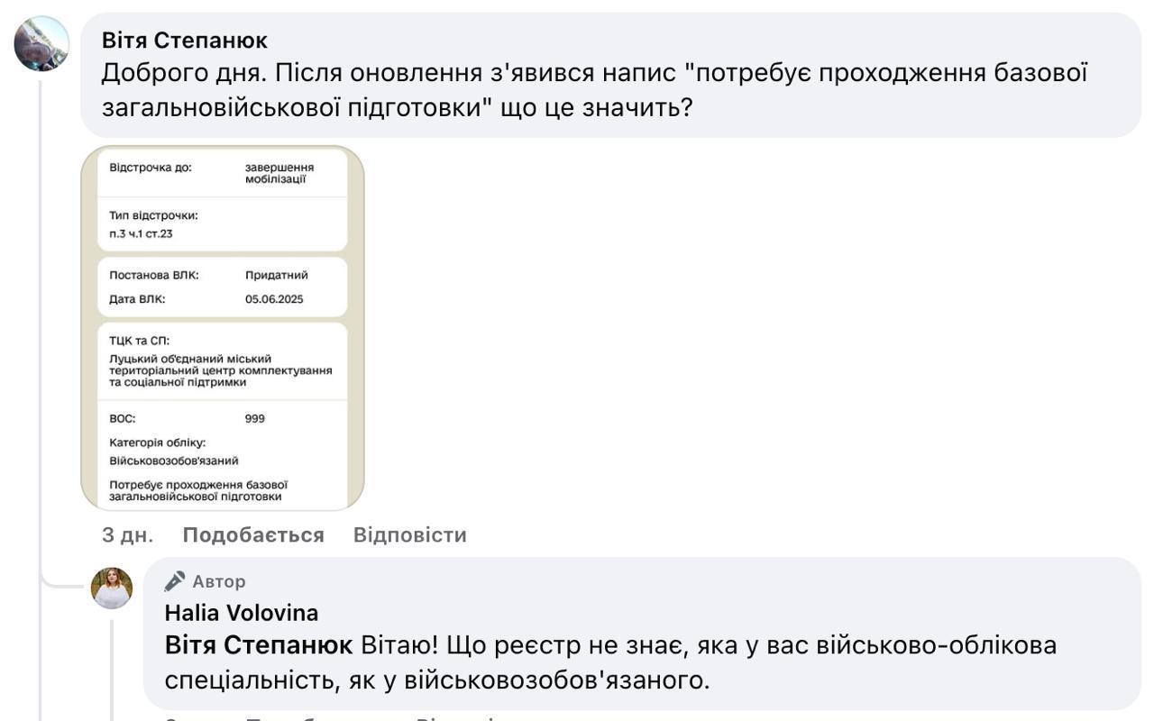This screenshot has height=721, width=1154.
Task: Click the "3 дн." comment timestamp
Action: point(127,534)
